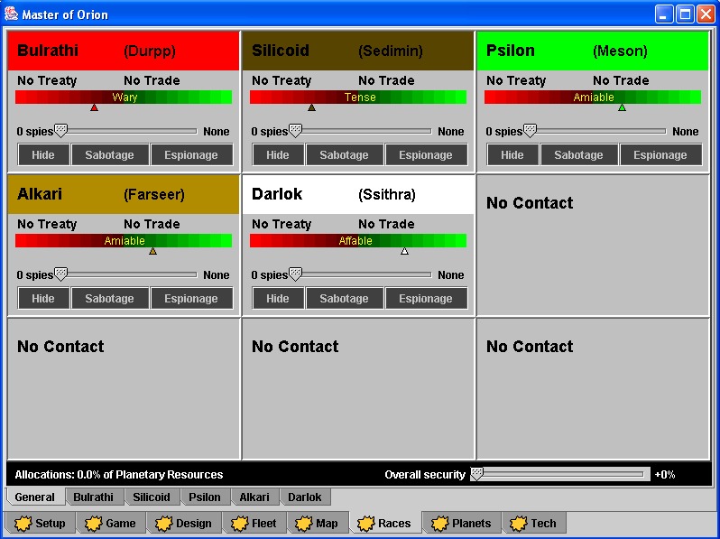Click the star icon beside Design
The width and height of the screenshot is (720, 539).
[x=162, y=523]
